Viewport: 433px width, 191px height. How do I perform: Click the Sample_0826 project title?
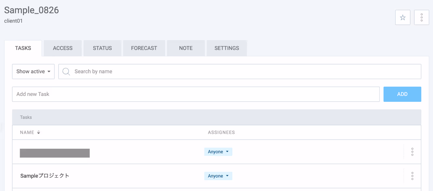(31, 10)
